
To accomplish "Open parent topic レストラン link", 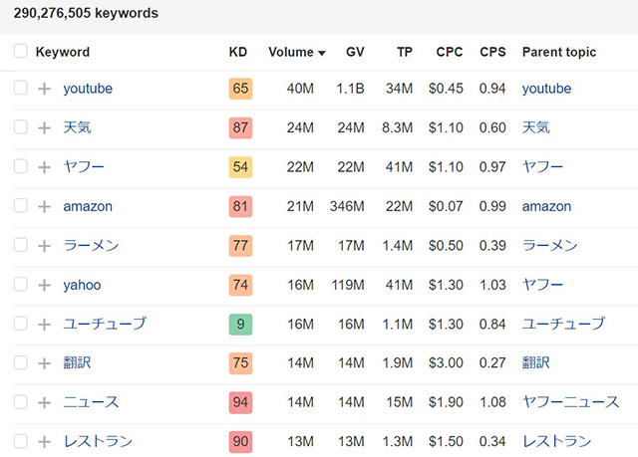I will coord(556,441).
